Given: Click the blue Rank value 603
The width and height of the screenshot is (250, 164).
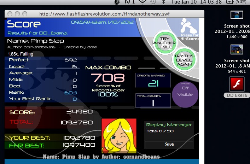Looking at the screenshot, I should click(x=70, y=93).
